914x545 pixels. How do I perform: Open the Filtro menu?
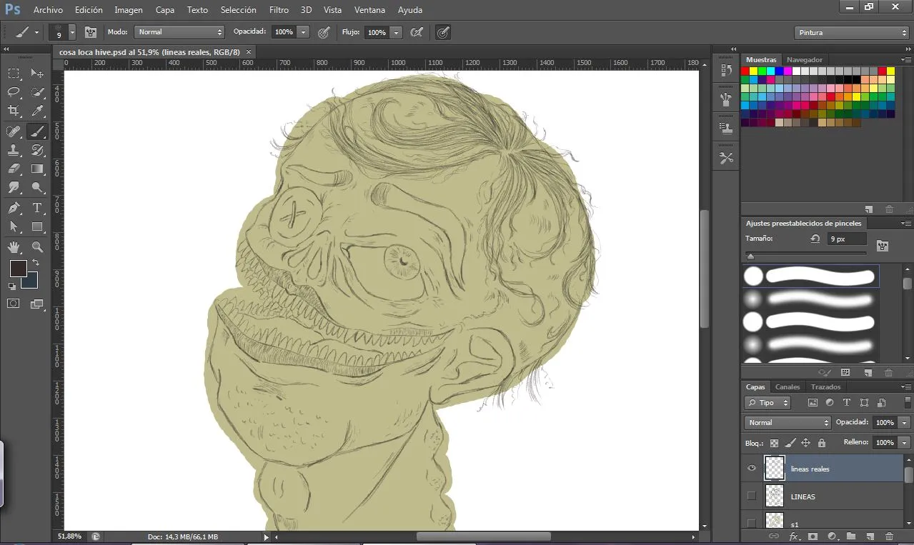(279, 10)
